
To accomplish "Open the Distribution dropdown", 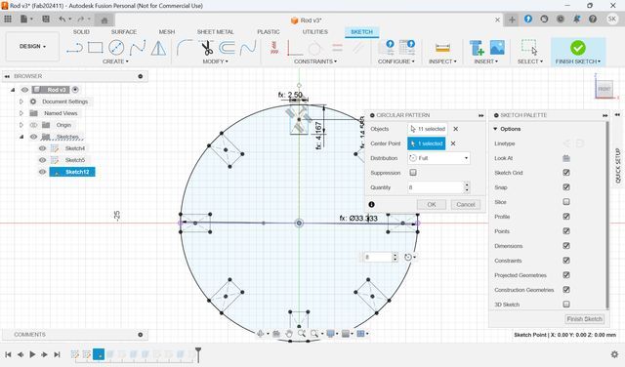I will 438,158.
